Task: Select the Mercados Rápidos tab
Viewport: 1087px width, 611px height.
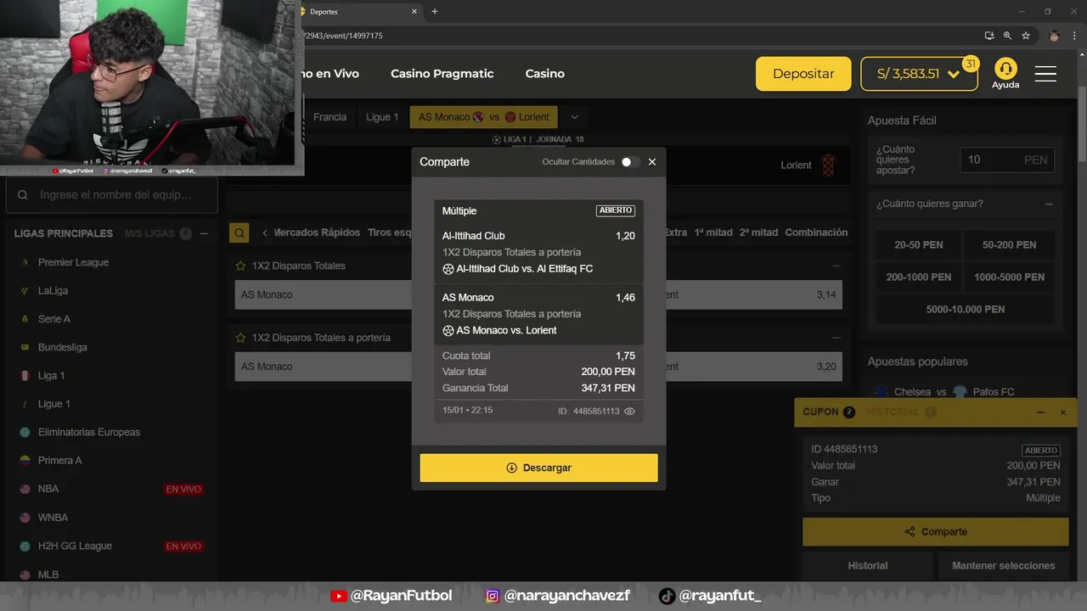Action: pyautogui.click(x=317, y=233)
